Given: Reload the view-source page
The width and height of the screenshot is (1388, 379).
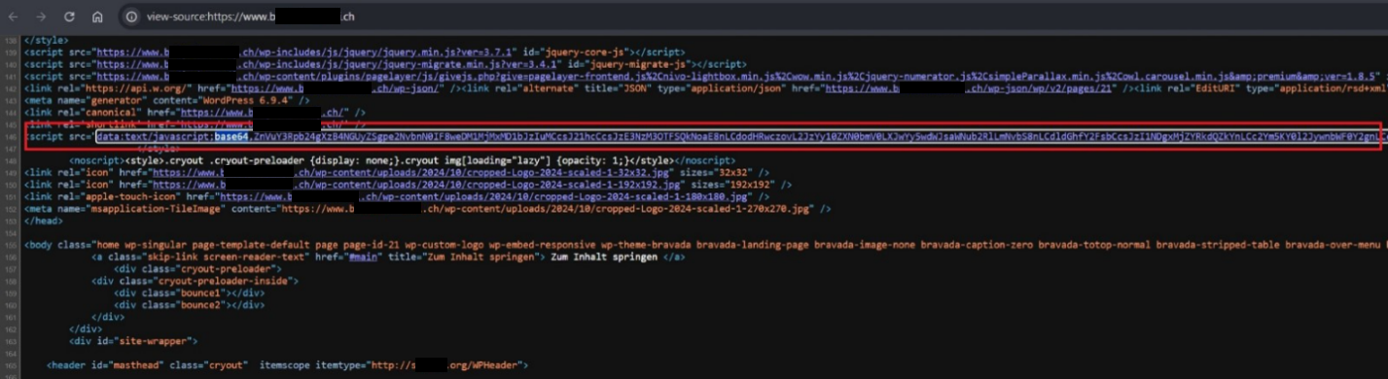Looking at the screenshot, I should 69,17.
